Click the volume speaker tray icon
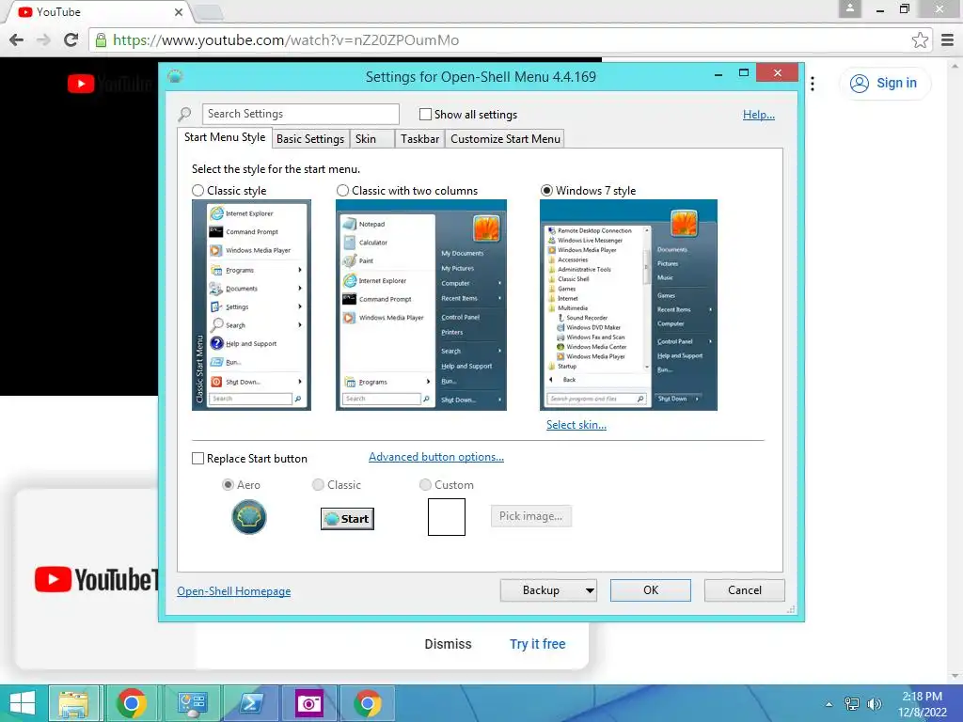The width and height of the screenshot is (963, 722). (x=874, y=703)
